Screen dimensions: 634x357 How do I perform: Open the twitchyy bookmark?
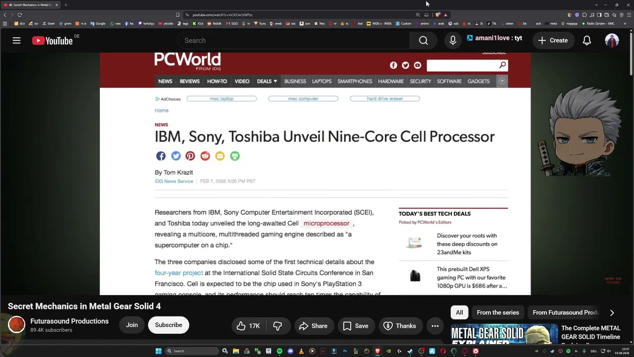[146, 23]
